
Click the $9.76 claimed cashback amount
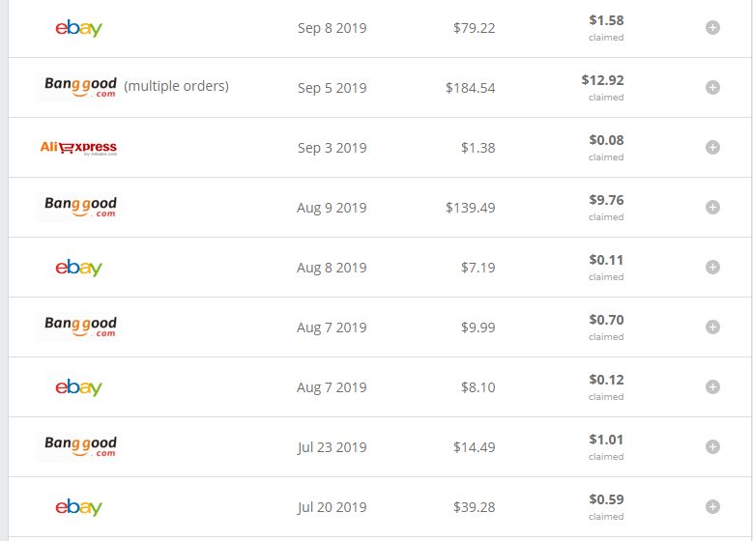pos(606,200)
